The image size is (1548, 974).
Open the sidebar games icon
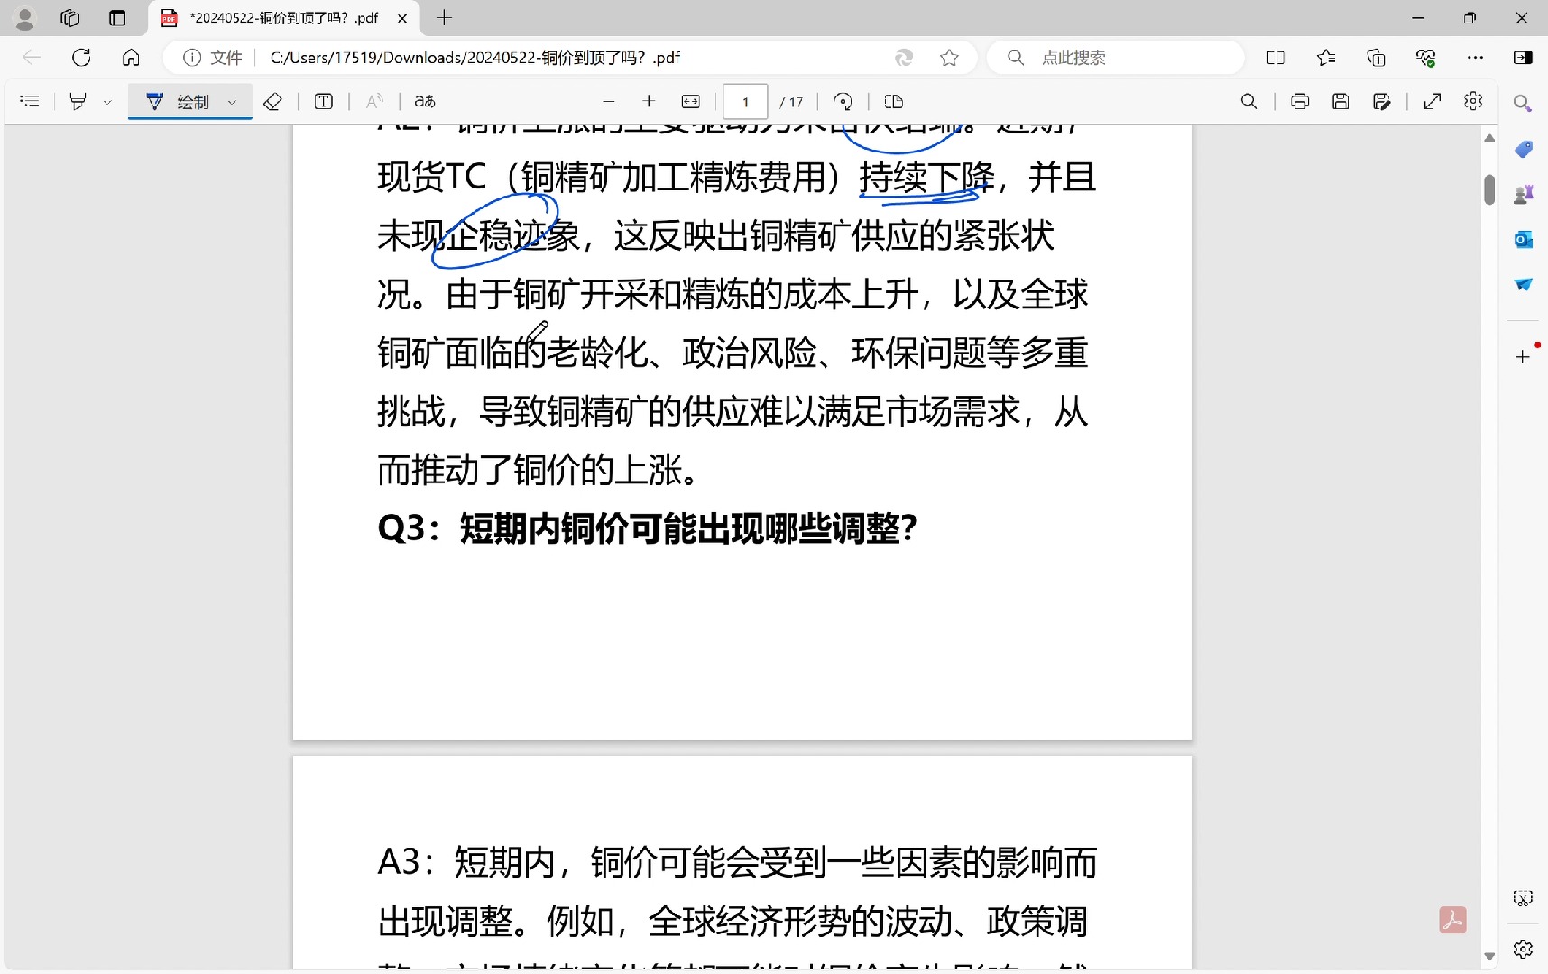click(x=1523, y=194)
